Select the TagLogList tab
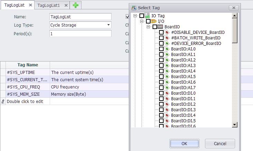 pos(14,6)
